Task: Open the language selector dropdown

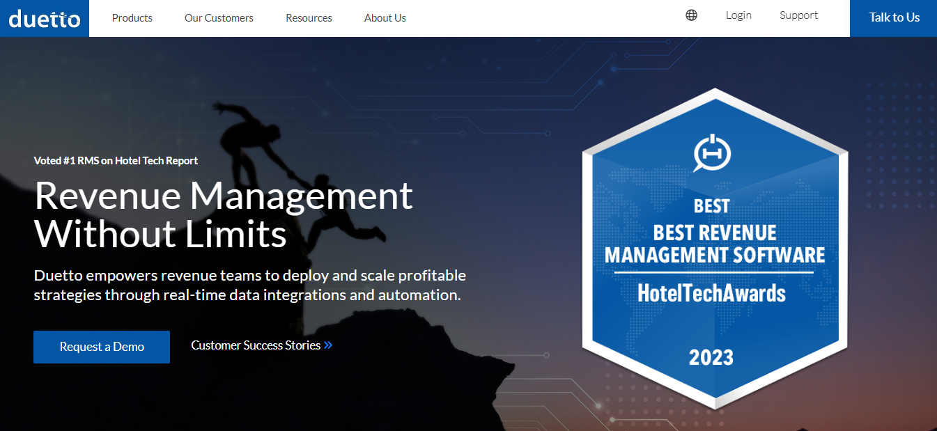Action: click(691, 15)
